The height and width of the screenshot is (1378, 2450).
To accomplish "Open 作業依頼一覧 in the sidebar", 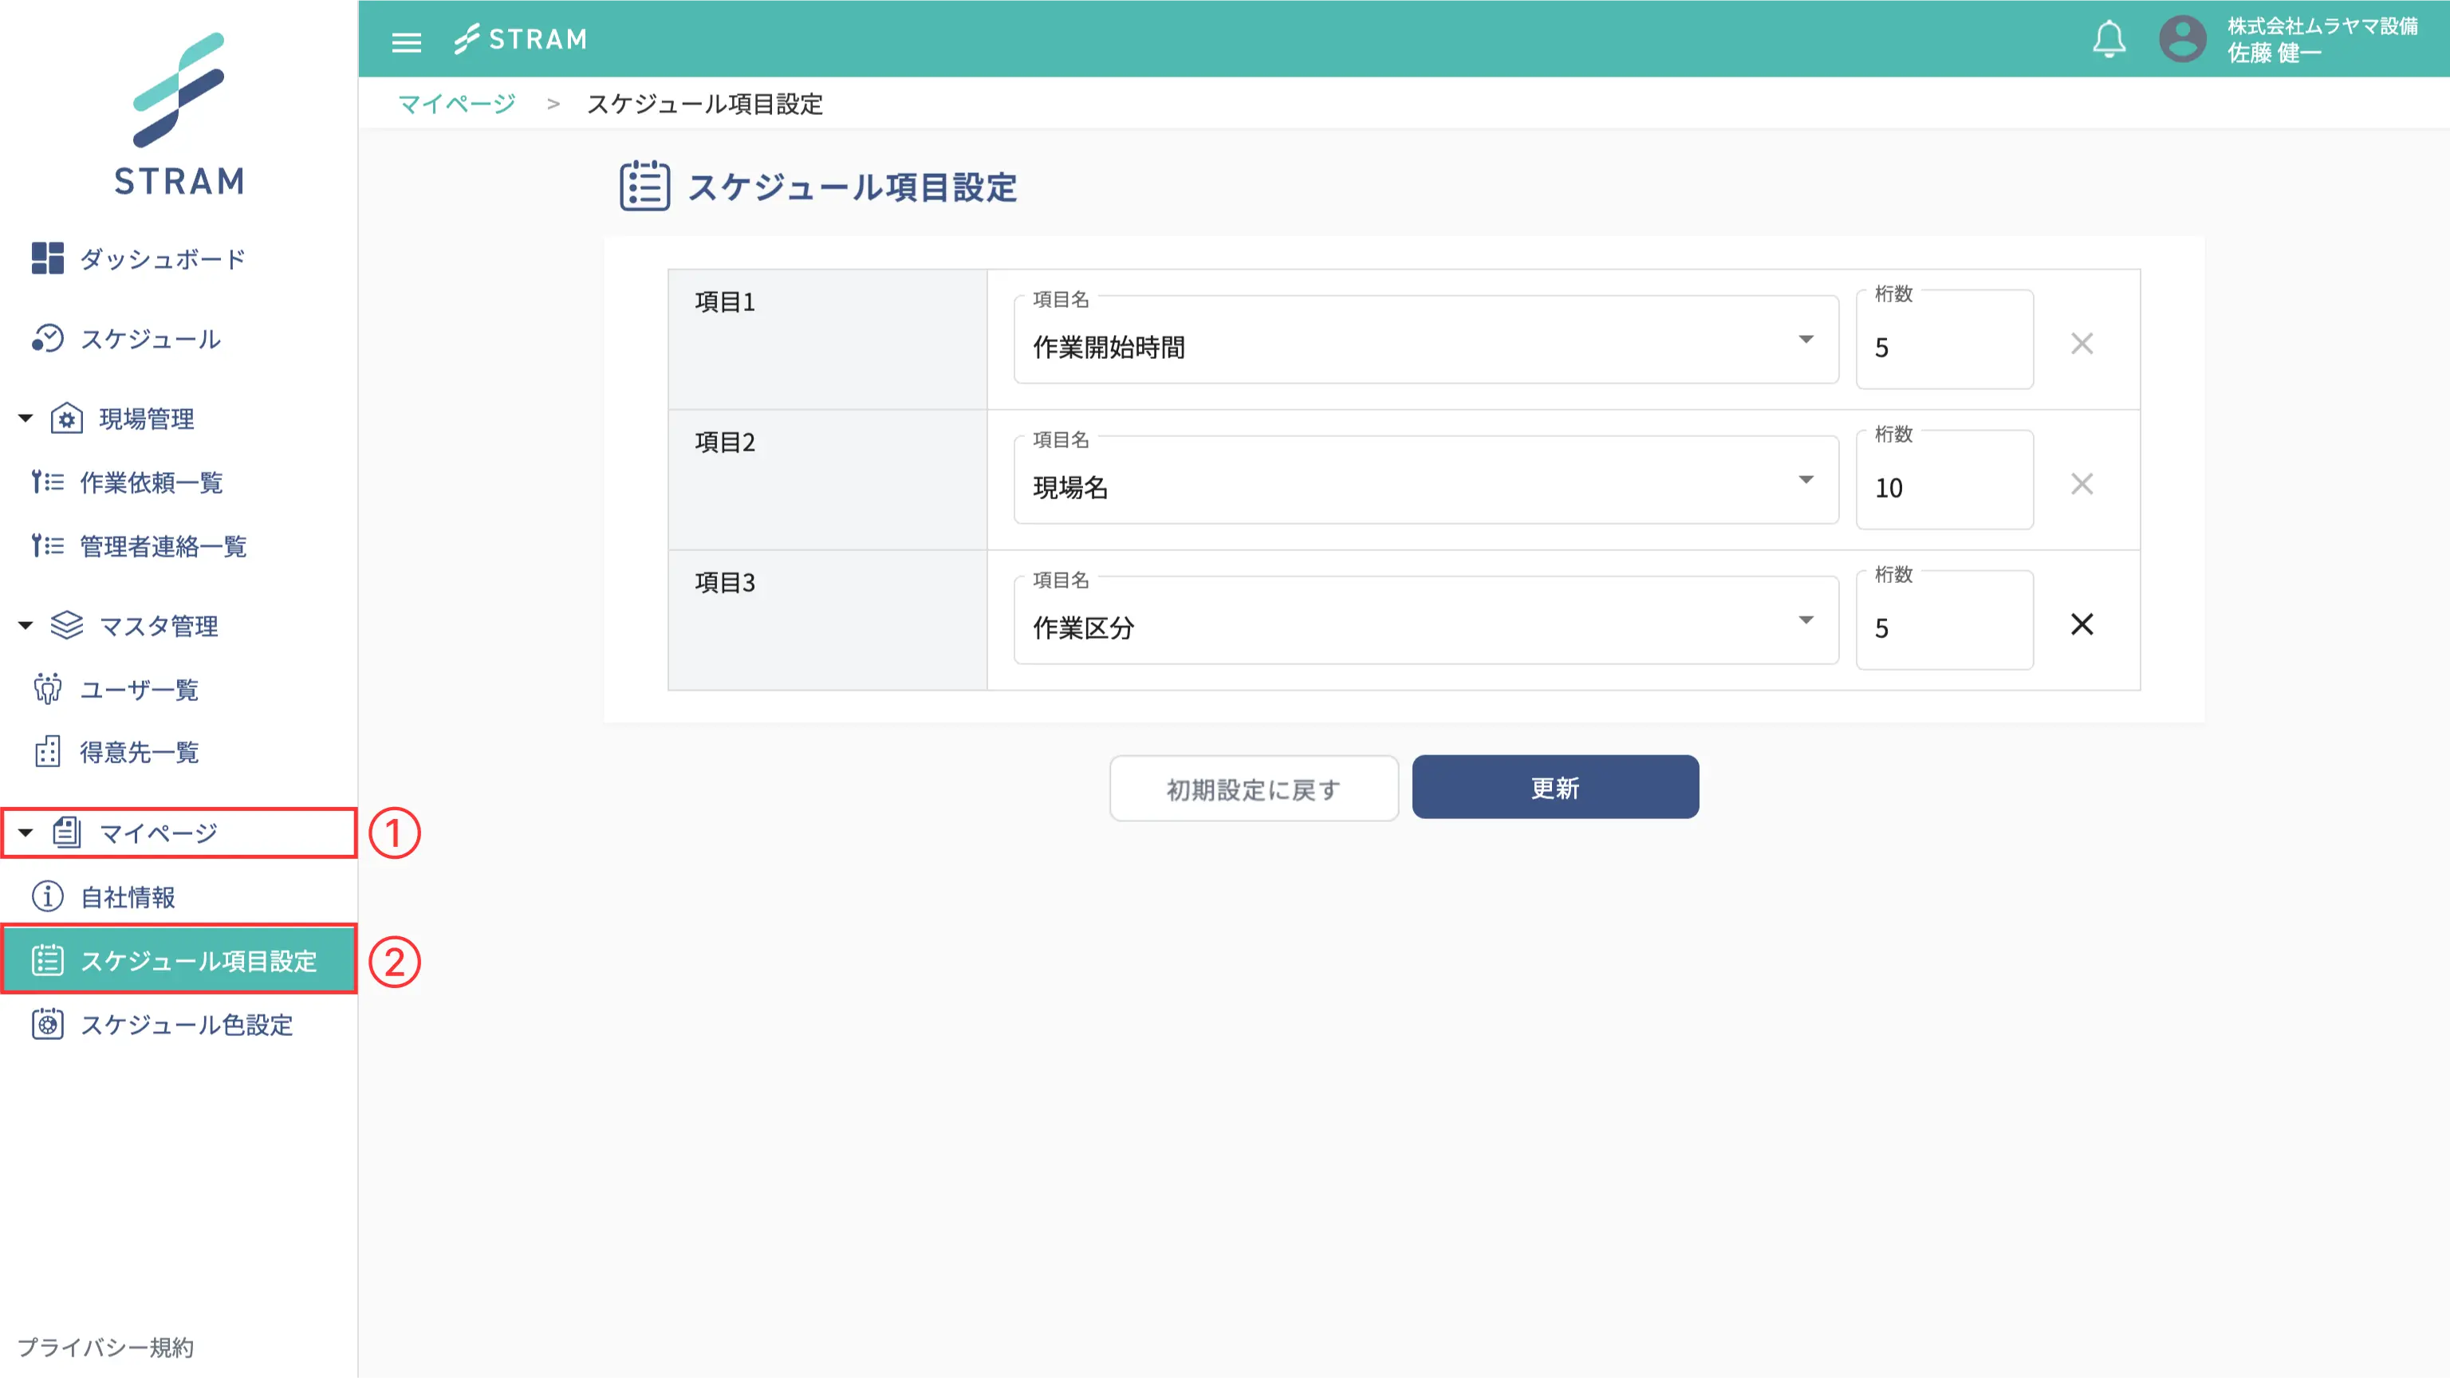I will pos(150,483).
